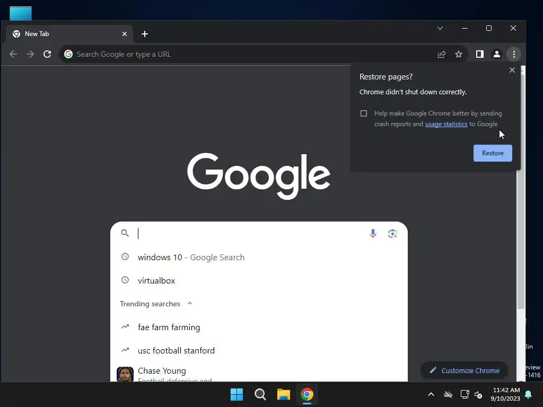The width and height of the screenshot is (543, 407).
Task: Select the New Tab tab
Action: click(69, 34)
